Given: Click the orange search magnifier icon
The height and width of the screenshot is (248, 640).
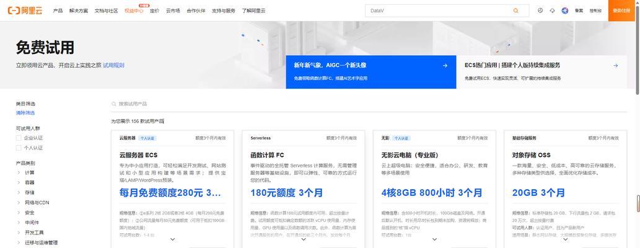Looking at the screenshot, I should coord(516,11).
